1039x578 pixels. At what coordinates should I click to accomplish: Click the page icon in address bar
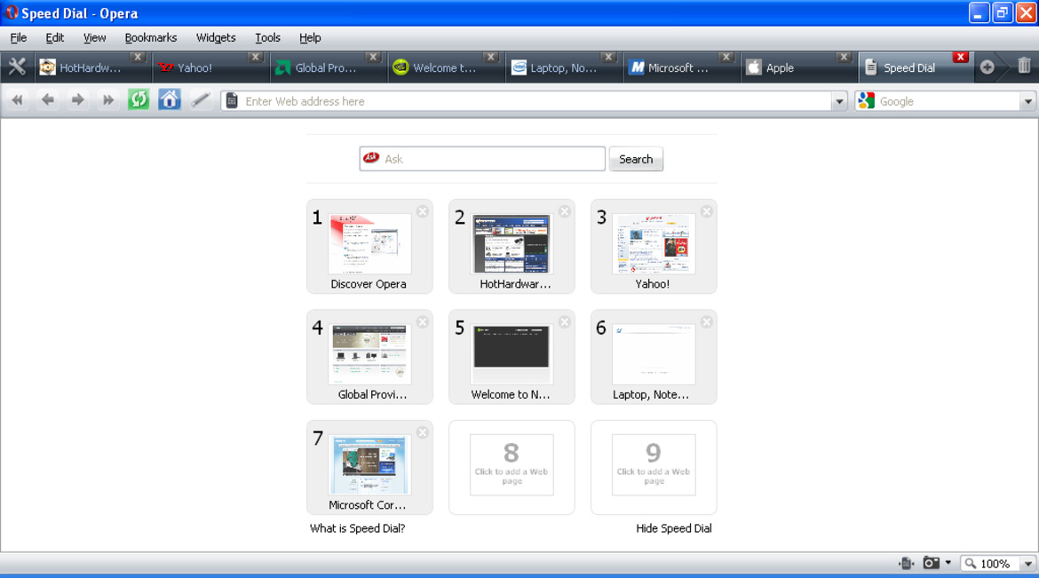tap(232, 100)
